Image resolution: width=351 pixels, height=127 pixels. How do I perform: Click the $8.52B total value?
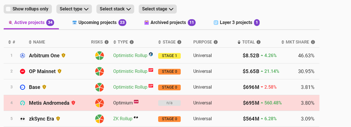point(251,56)
